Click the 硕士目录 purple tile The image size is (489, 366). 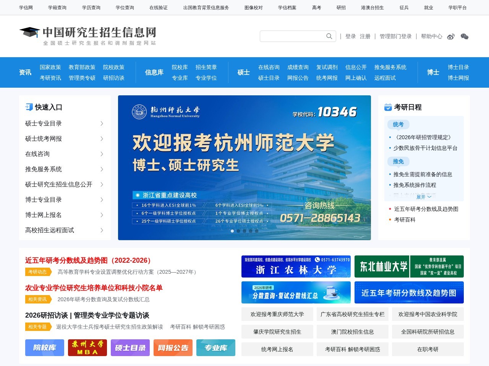point(130,348)
